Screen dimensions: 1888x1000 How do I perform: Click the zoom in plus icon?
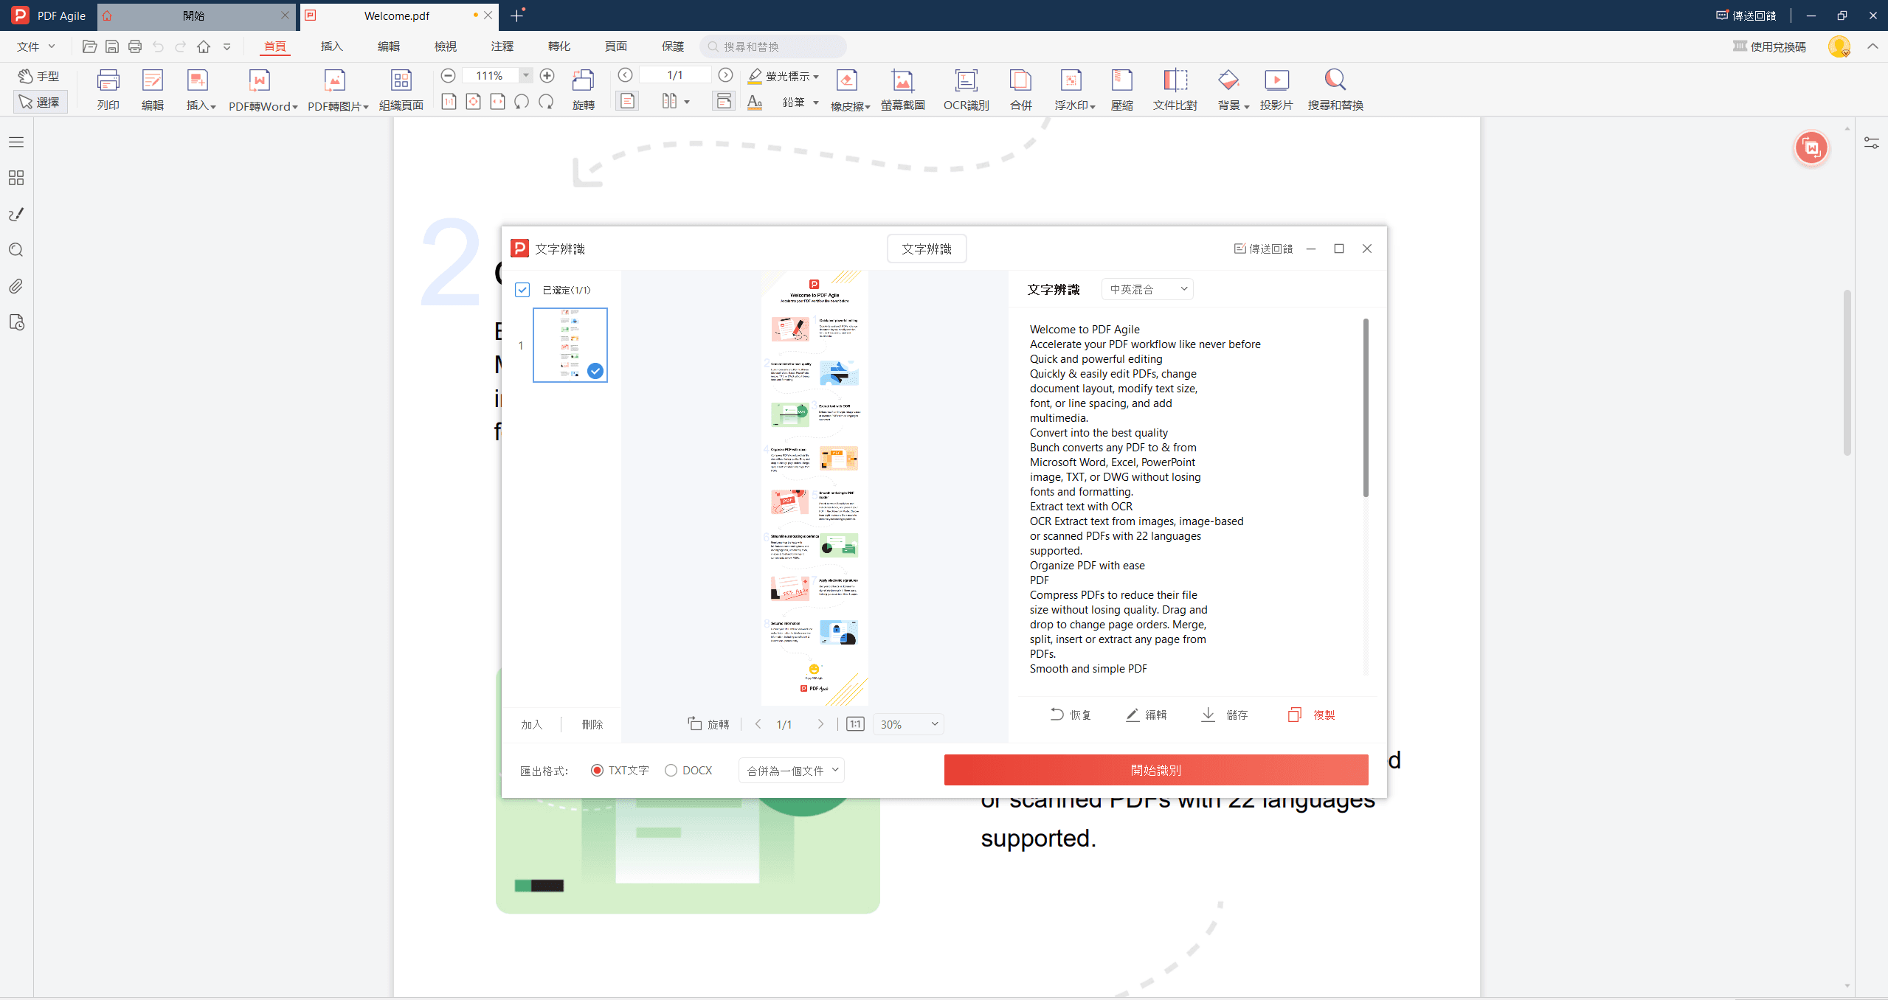[x=547, y=75]
